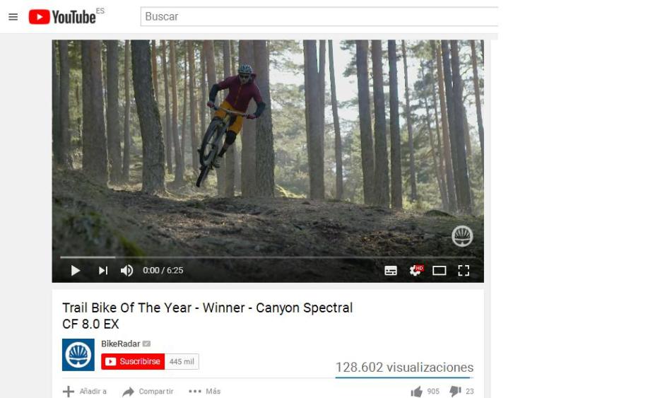Click the BikeRadar watermark on video
The width and height of the screenshot is (648, 398).
[x=462, y=236]
